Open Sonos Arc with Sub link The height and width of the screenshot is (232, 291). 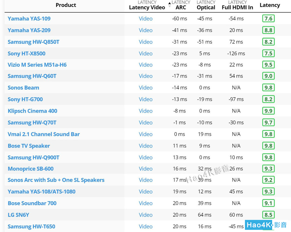(56, 180)
